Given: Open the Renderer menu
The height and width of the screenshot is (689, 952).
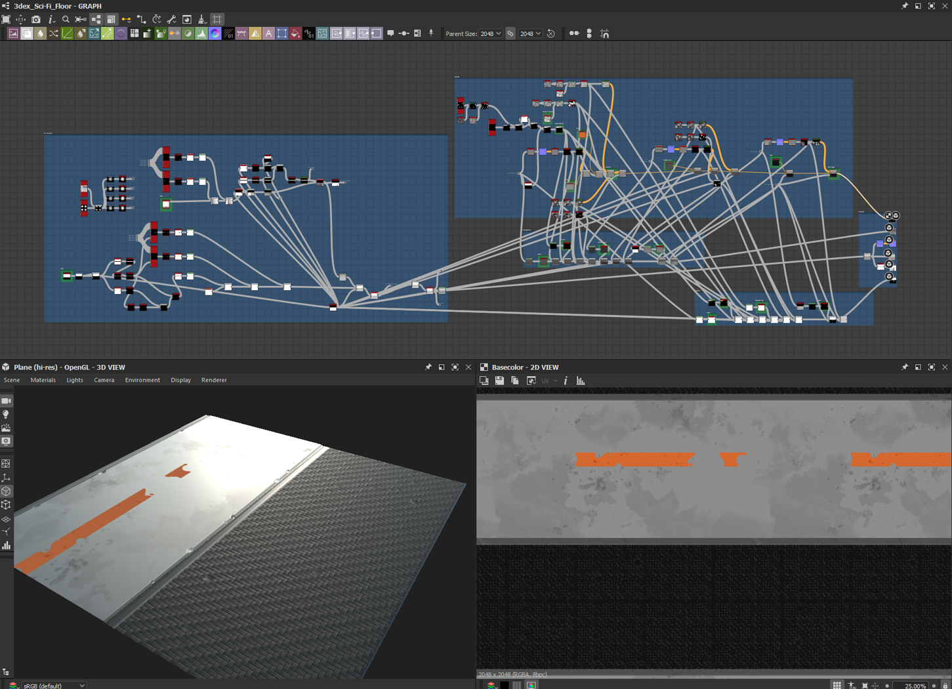Looking at the screenshot, I should click(214, 380).
